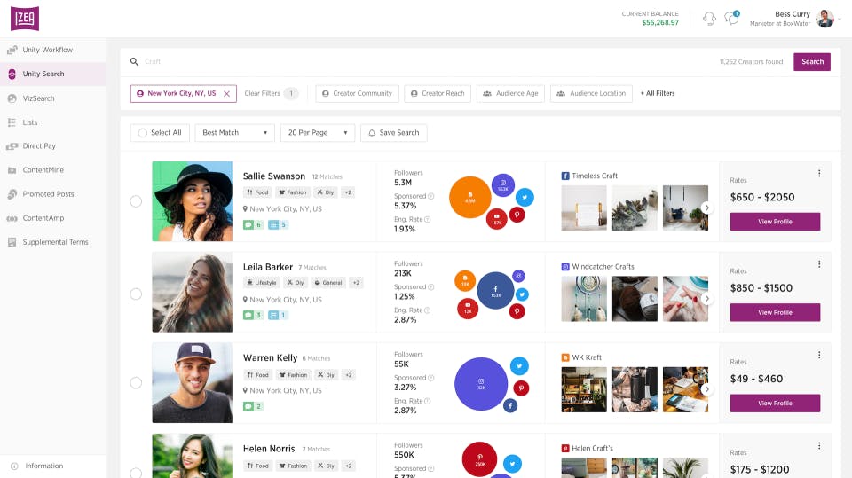
Task: Click next arrow on Timeless Craft images
Action: click(707, 208)
